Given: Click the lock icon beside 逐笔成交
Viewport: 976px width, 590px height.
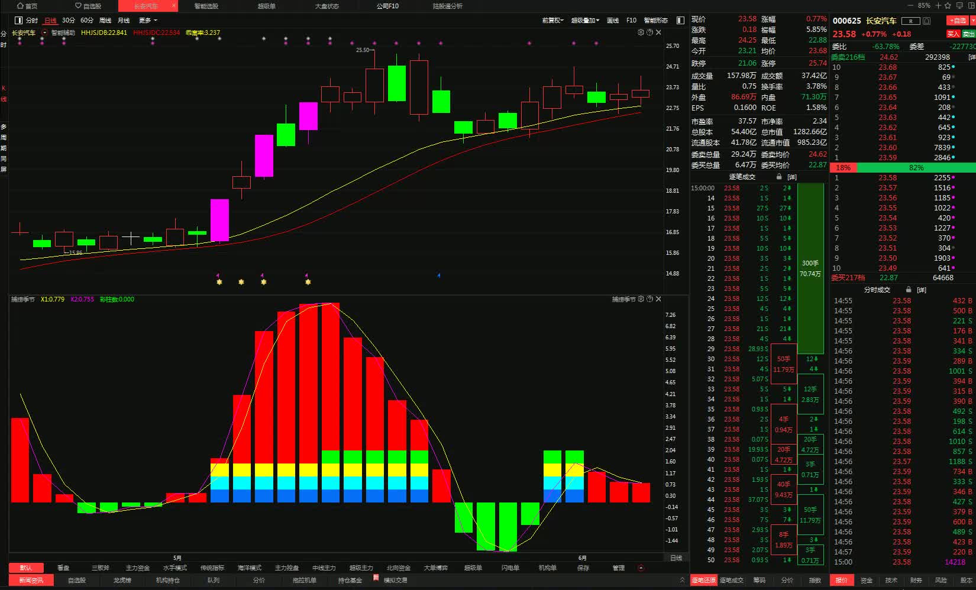Looking at the screenshot, I should pos(779,177).
